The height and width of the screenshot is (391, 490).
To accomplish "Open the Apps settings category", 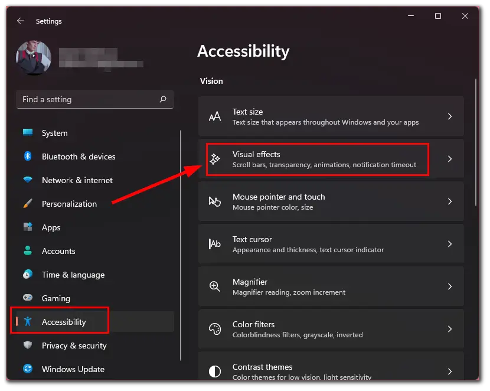I will coord(95,227).
